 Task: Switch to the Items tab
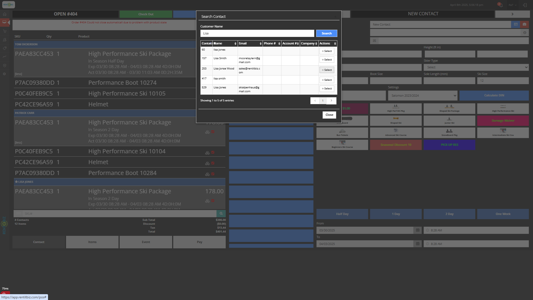(x=92, y=242)
